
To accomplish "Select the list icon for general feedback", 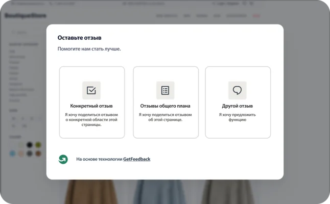I will click(165, 90).
